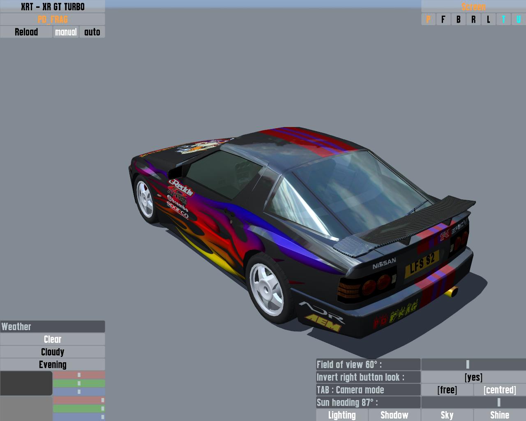Viewport: 526px width, 421px height.
Task: Toggle Invert right button look [yes]
Action: [x=473, y=377]
